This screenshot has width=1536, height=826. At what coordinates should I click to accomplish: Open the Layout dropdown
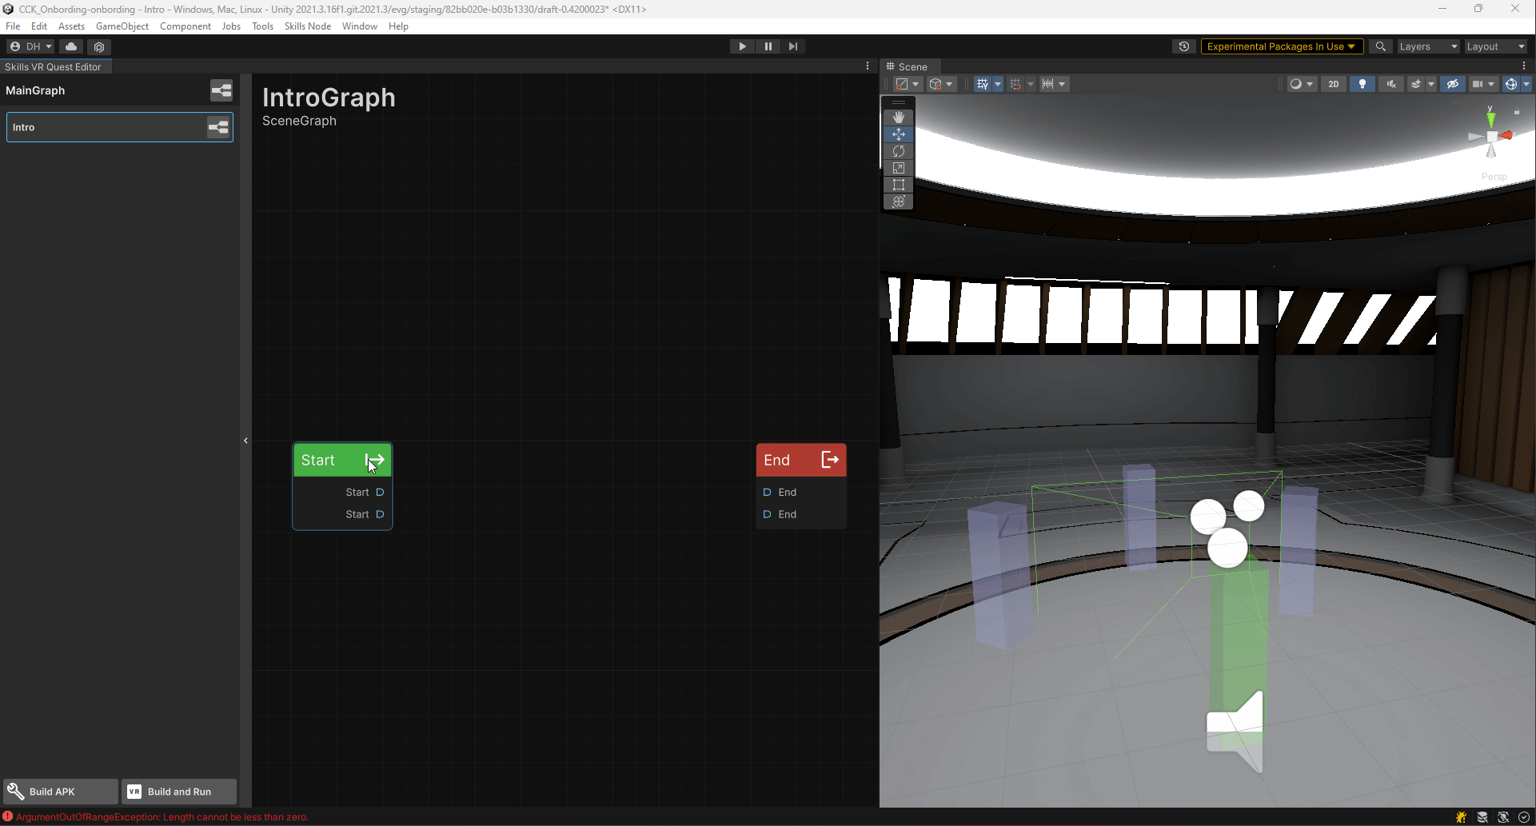(x=1495, y=46)
